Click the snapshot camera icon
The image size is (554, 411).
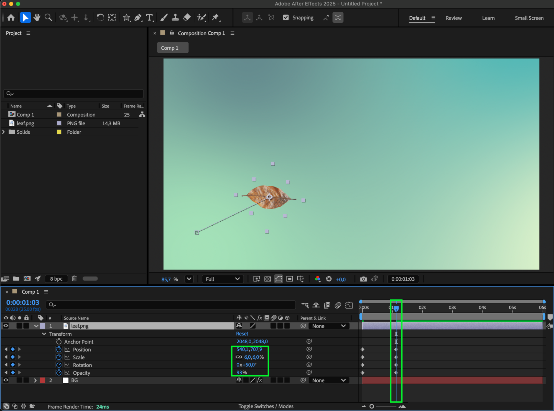coord(363,279)
